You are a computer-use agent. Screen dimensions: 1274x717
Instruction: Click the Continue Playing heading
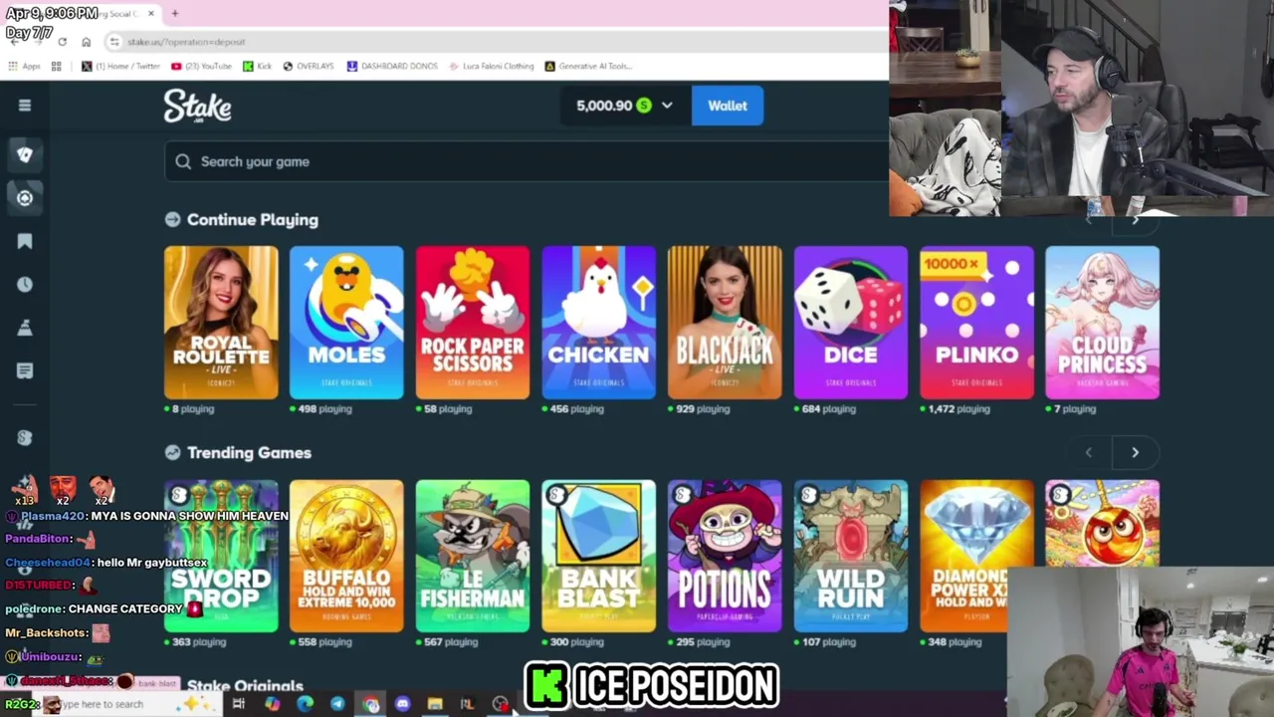pos(253,220)
